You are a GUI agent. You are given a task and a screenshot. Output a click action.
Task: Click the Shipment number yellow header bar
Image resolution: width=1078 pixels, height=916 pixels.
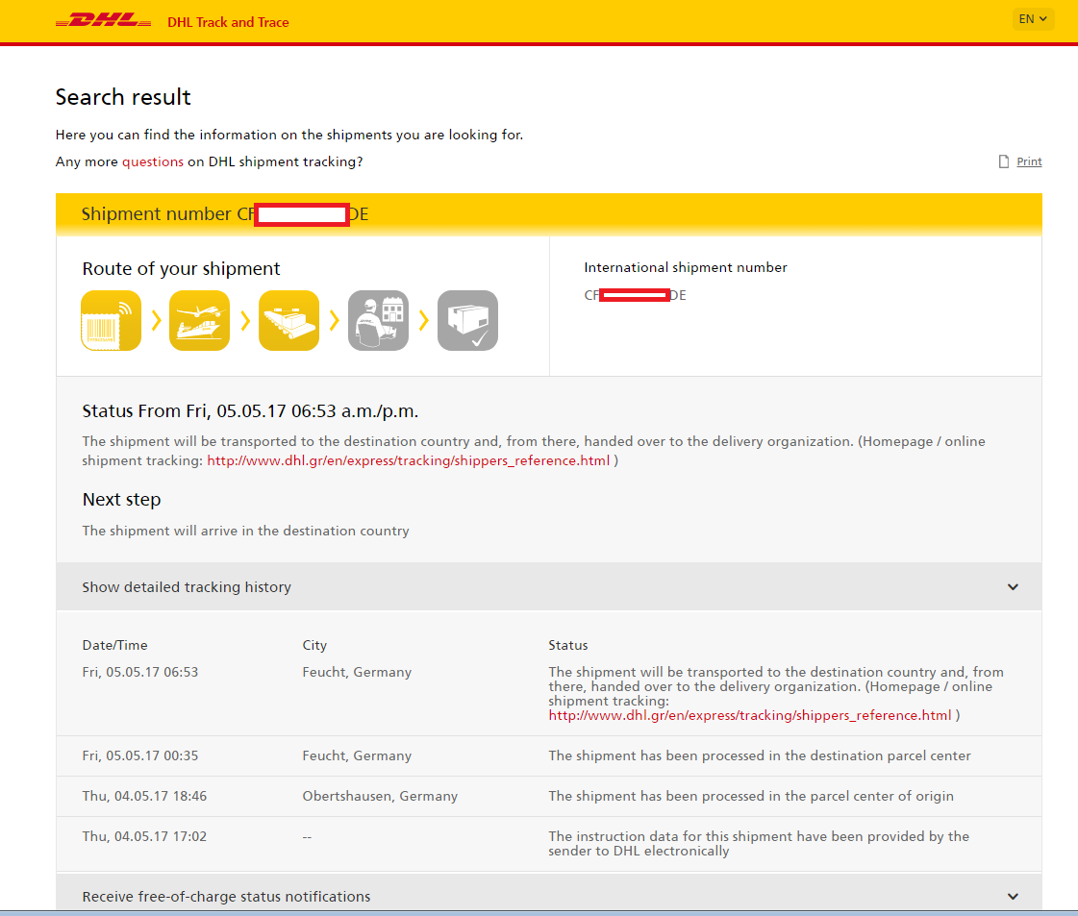pyautogui.click(x=548, y=214)
